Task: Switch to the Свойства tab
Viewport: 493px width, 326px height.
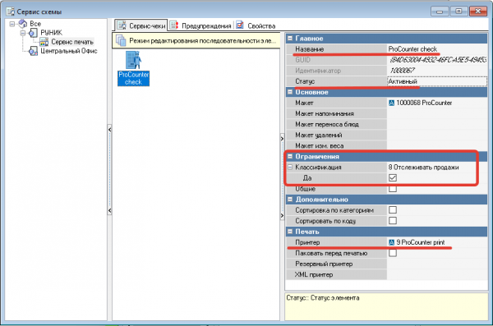Action: (256, 25)
